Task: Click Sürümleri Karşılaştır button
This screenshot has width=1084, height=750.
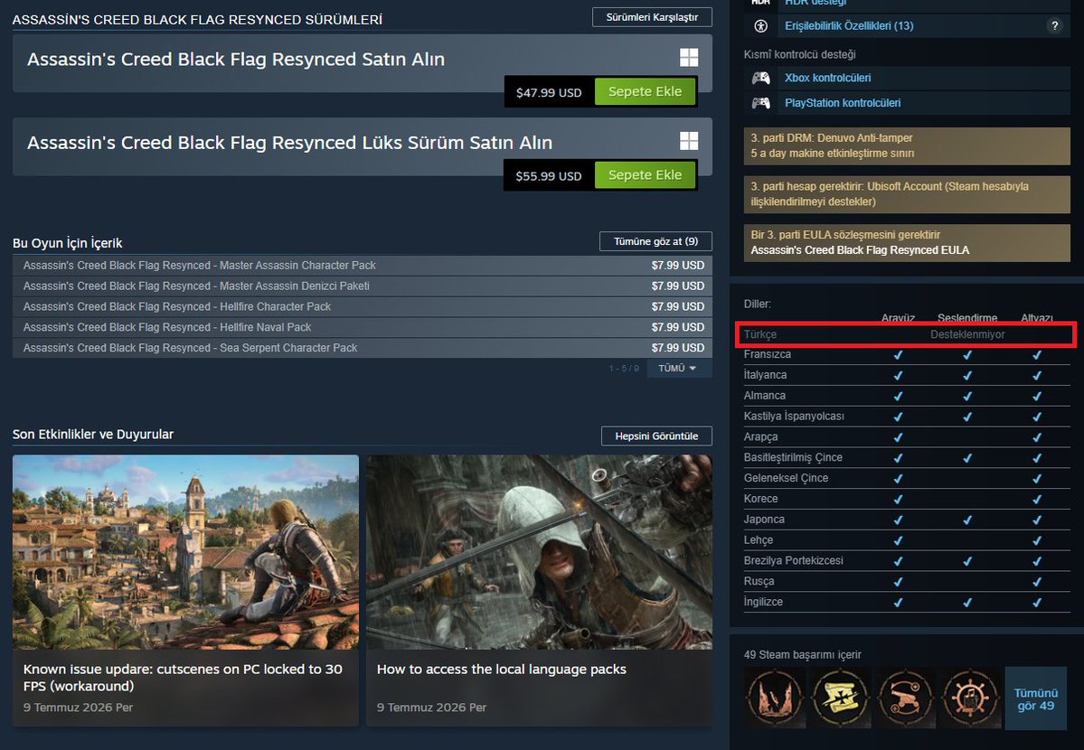Action: click(x=652, y=17)
